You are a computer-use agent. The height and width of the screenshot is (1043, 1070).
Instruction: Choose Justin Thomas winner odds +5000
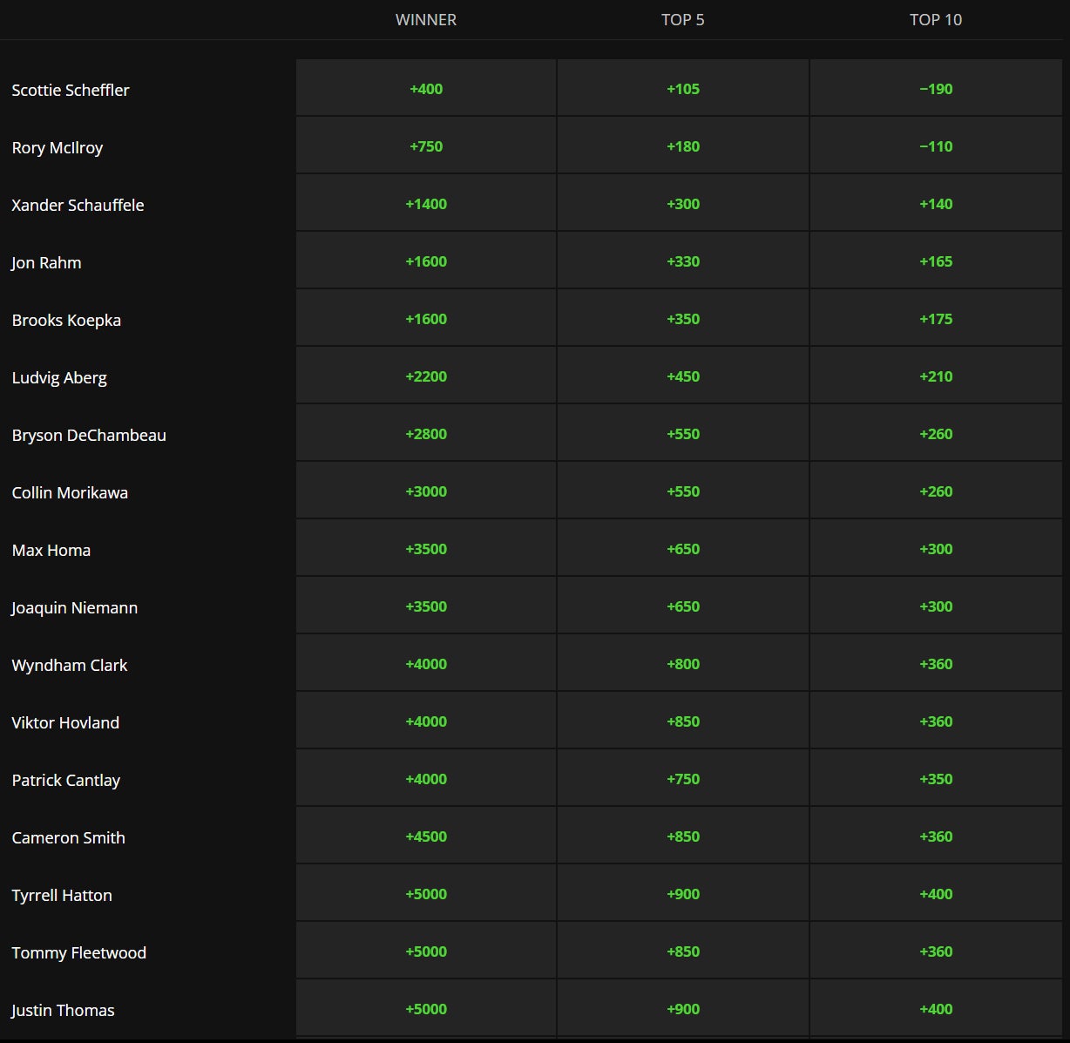coord(426,1009)
